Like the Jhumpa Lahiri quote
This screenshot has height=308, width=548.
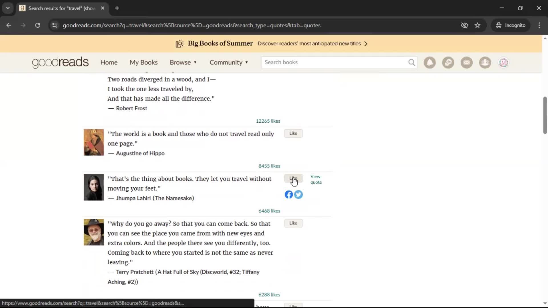[293, 178]
